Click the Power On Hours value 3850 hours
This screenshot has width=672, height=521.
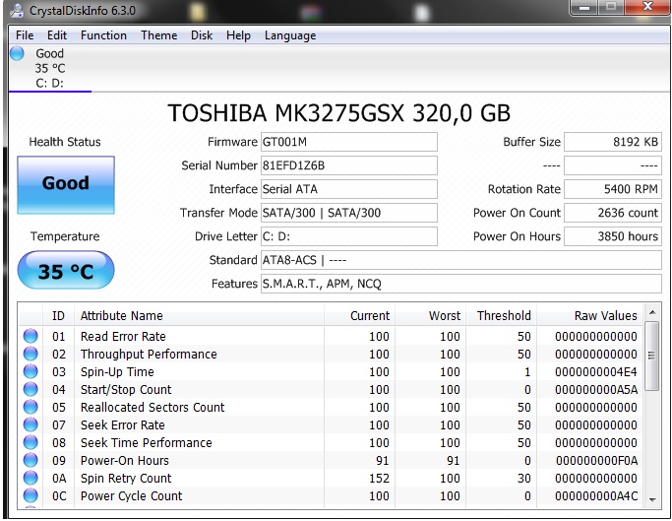613,236
